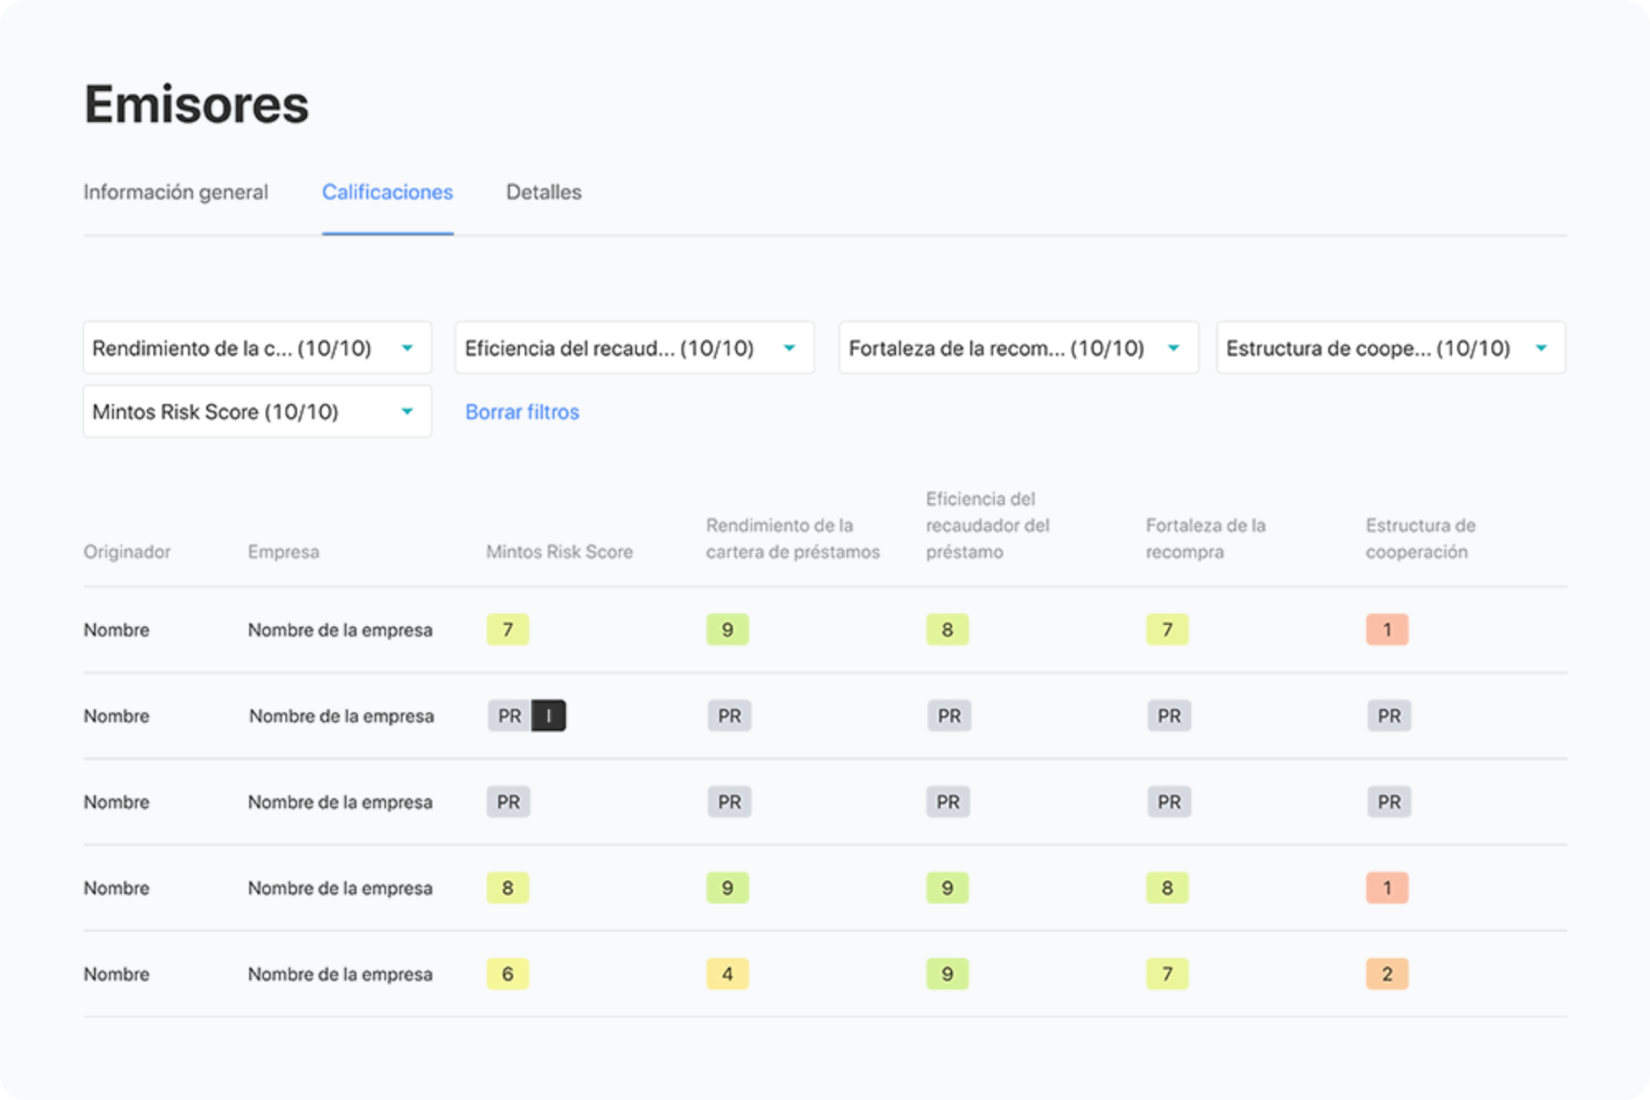Expand the Mintos Risk Score (10/10) dropdown
This screenshot has width=1650, height=1100.
point(257,411)
